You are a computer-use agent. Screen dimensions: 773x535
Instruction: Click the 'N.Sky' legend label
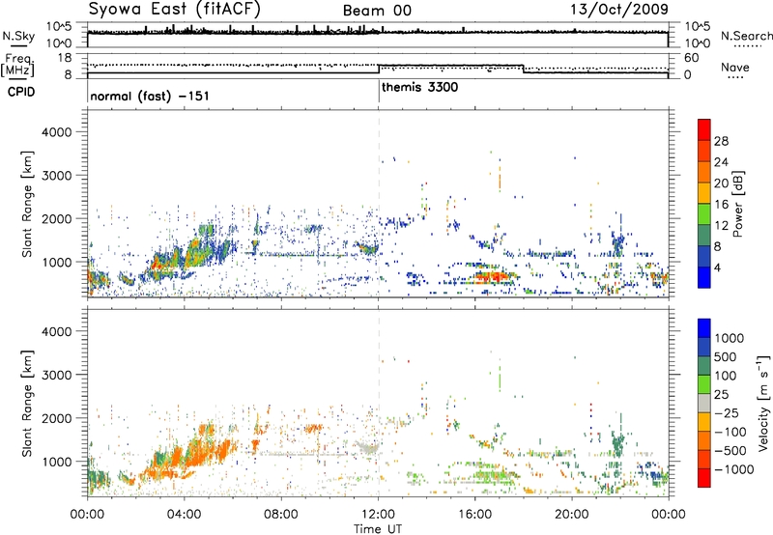[18, 36]
